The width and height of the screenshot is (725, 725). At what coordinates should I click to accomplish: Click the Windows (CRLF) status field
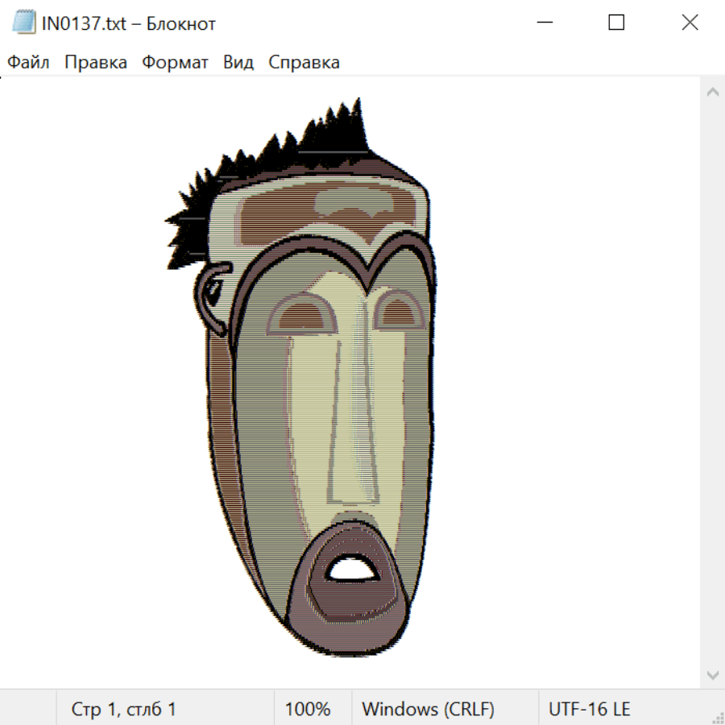tap(428, 710)
